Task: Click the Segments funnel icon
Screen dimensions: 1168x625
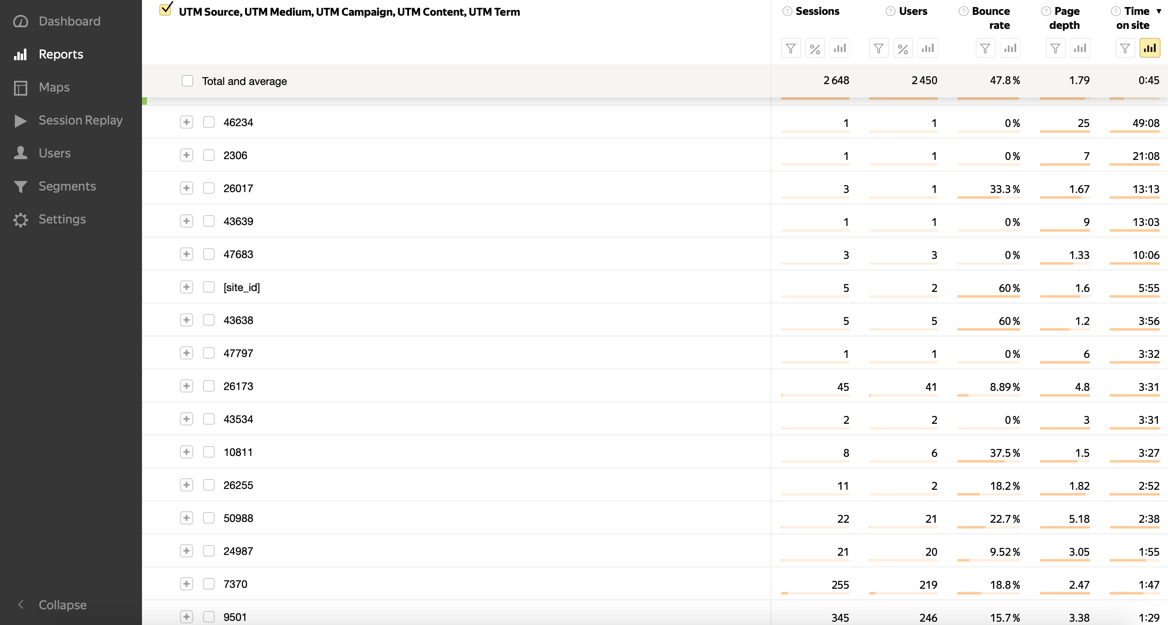Action: [20, 186]
